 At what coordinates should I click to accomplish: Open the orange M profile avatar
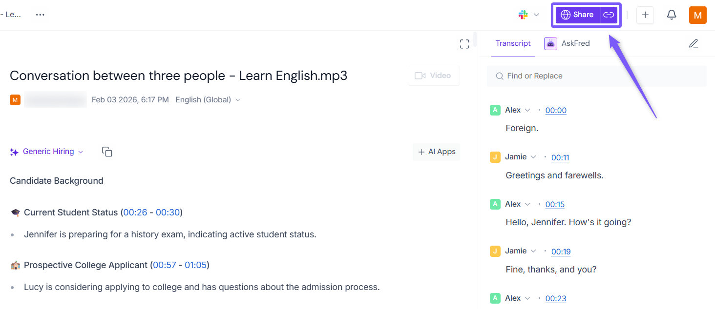(x=697, y=15)
